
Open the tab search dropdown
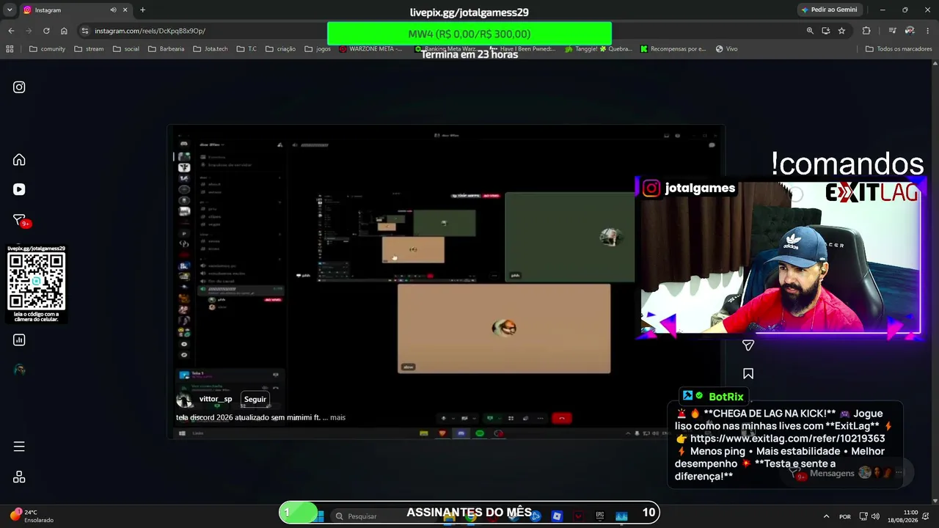click(x=10, y=10)
